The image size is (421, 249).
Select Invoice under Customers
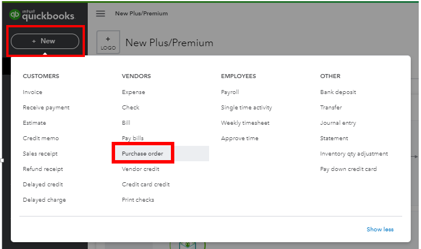(x=32, y=92)
